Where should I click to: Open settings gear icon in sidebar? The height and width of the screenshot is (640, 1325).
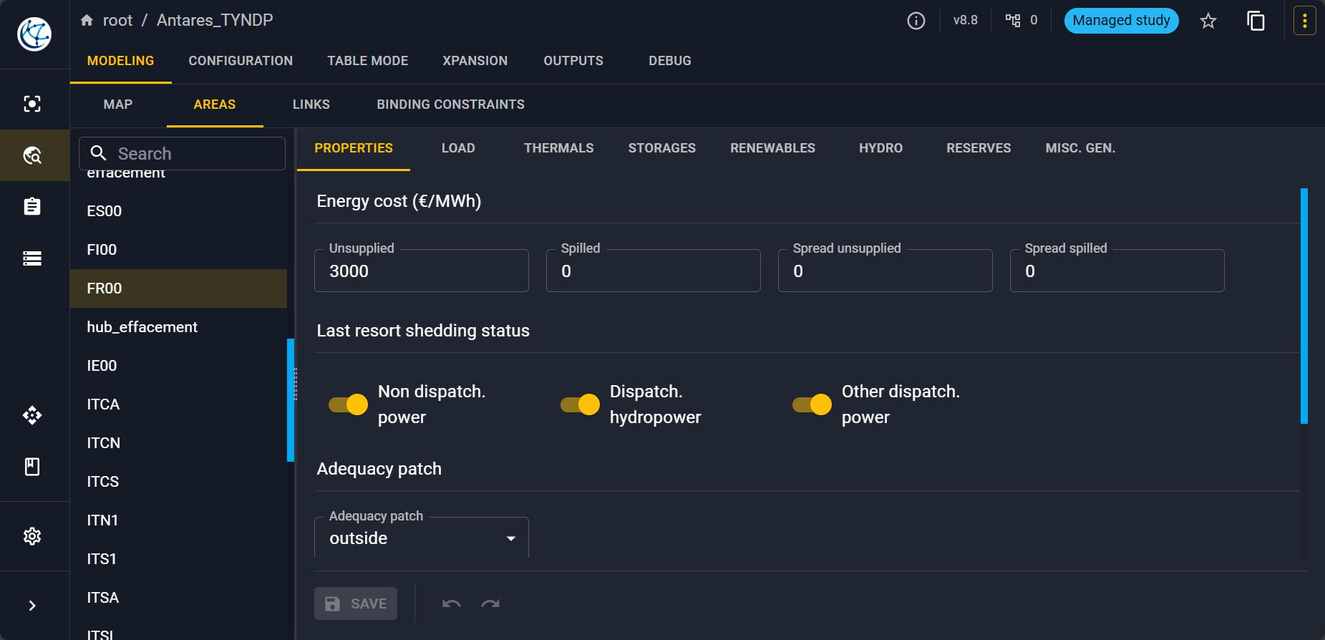(x=32, y=536)
